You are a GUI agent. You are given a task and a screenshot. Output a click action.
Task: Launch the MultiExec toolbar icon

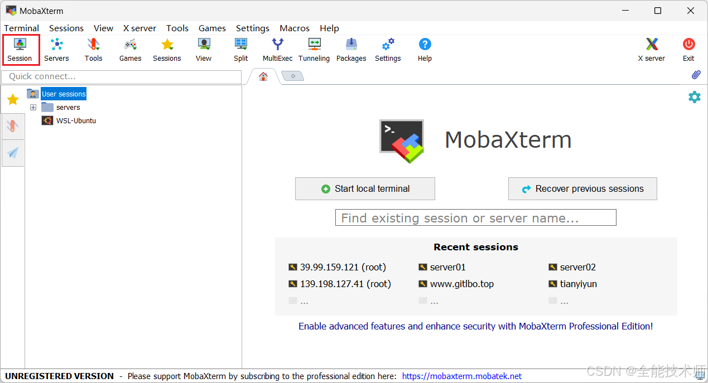coord(277,50)
